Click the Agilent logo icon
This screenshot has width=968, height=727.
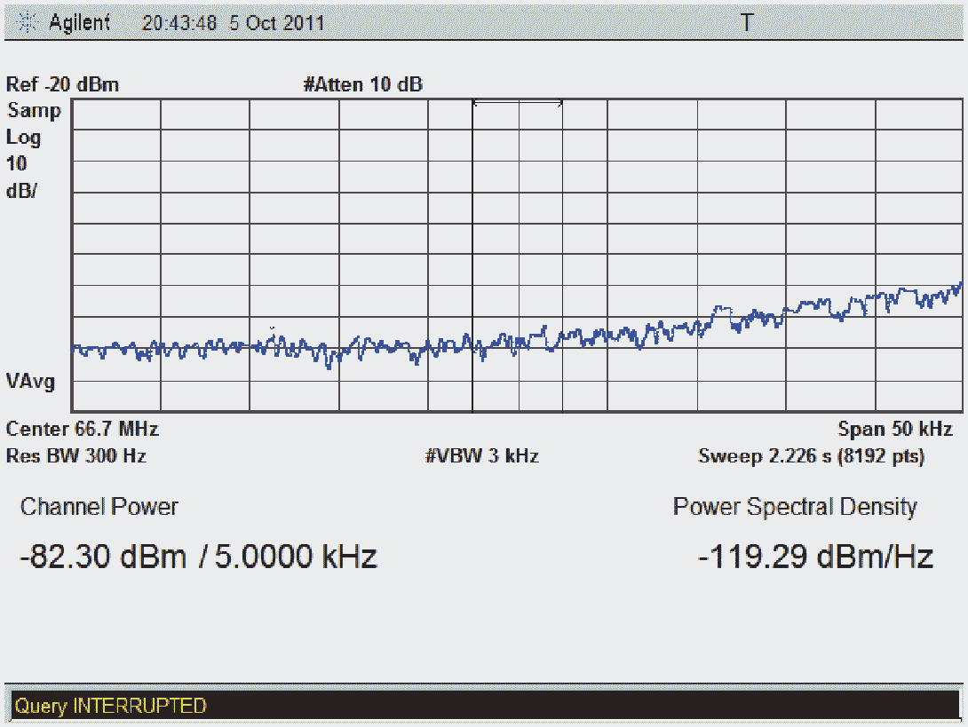(x=29, y=23)
